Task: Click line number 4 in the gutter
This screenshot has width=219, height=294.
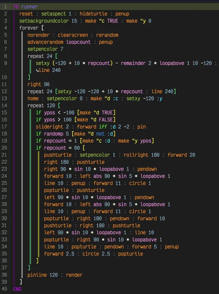Action: [x=6, y=28]
